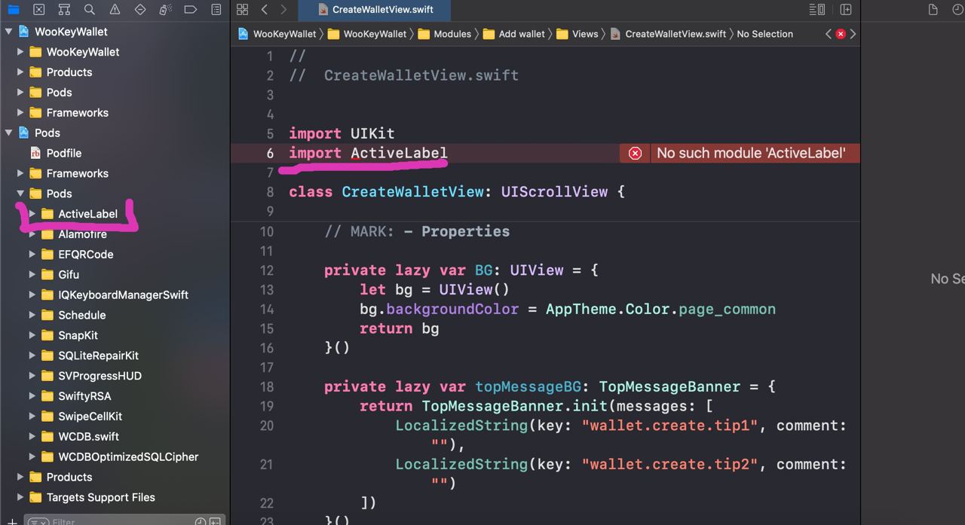Select the EFQRCode folder
This screenshot has width=965, height=525.
coord(85,255)
